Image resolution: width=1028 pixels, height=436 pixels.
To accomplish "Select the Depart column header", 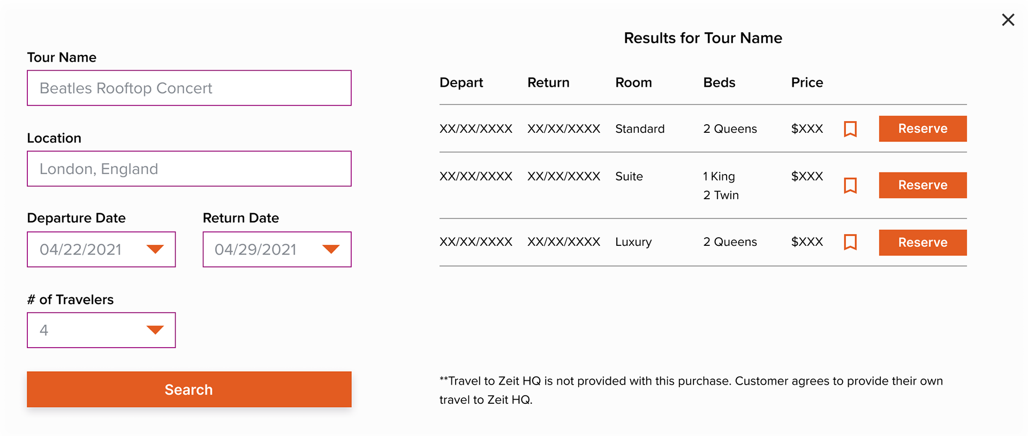I will 461,82.
